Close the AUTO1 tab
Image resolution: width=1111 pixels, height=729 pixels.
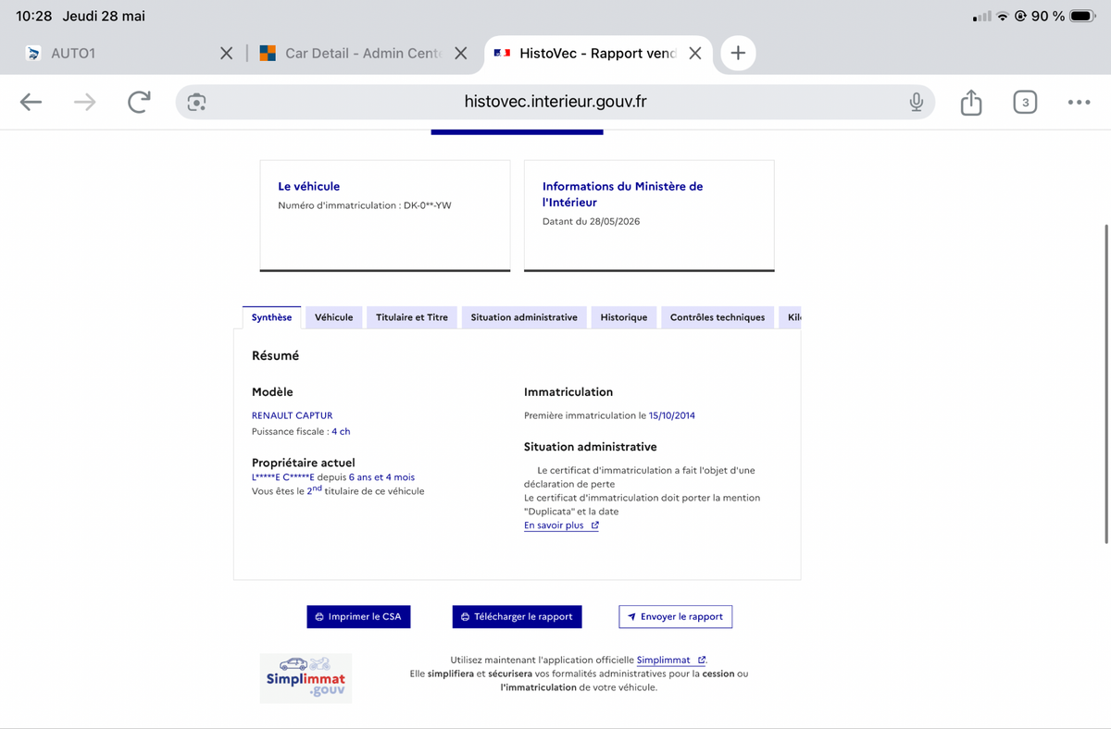pyautogui.click(x=226, y=53)
